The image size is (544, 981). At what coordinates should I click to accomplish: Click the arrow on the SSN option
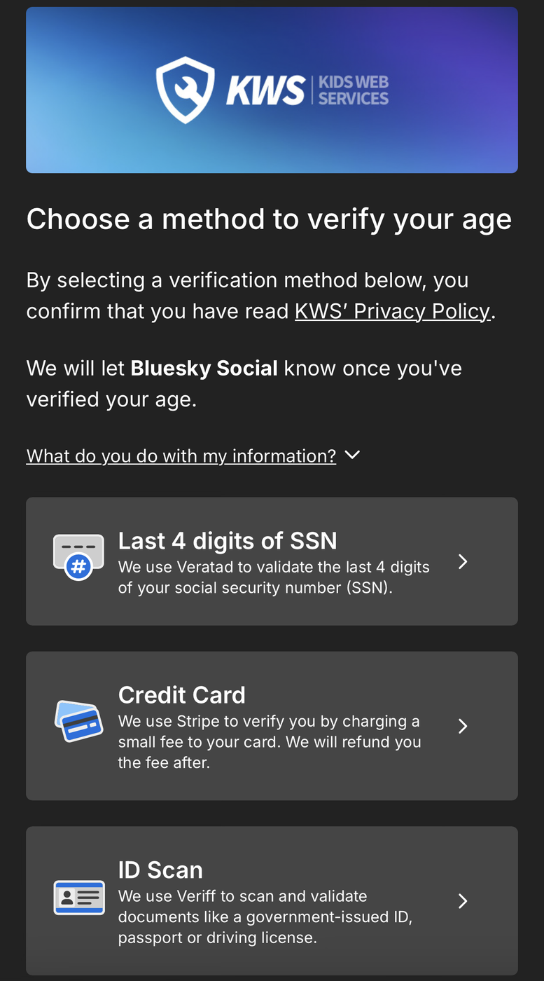click(x=463, y=561)
